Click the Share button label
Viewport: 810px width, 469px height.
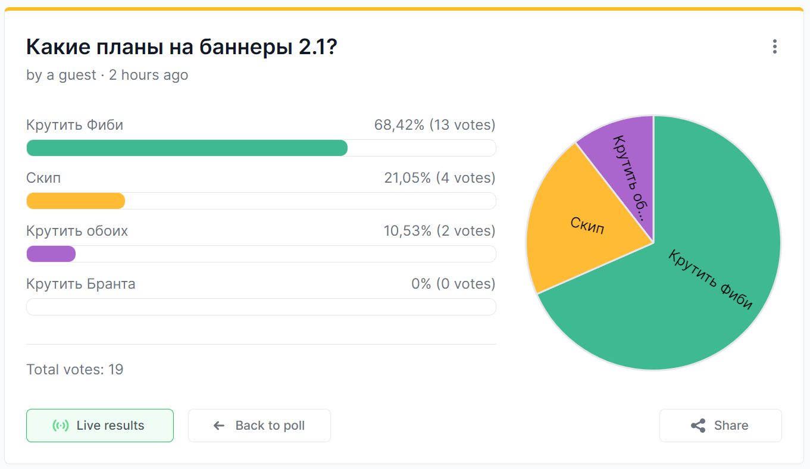coord(731,426)
